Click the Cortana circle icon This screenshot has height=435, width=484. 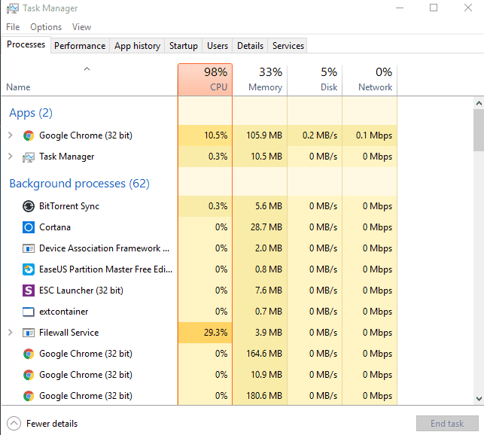pyautogui.click(x=29, y=227)
